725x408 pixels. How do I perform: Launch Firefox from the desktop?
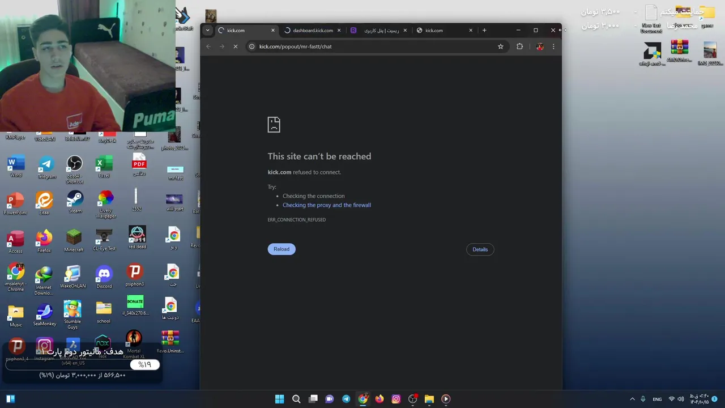tap(44, 241)
